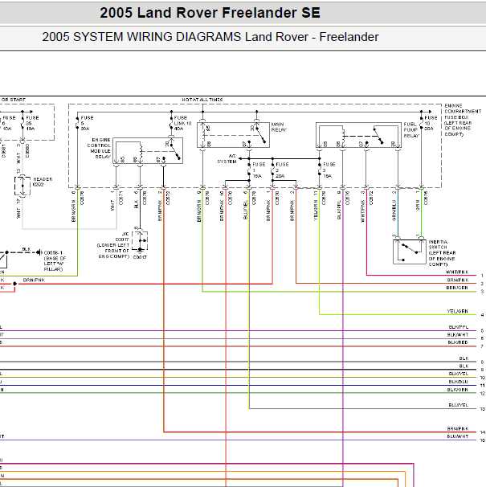Viewport: 486px width, 487px height.
Task: Select the 'YEL/GRN' label of wire 4
Action: click(458, 311)
